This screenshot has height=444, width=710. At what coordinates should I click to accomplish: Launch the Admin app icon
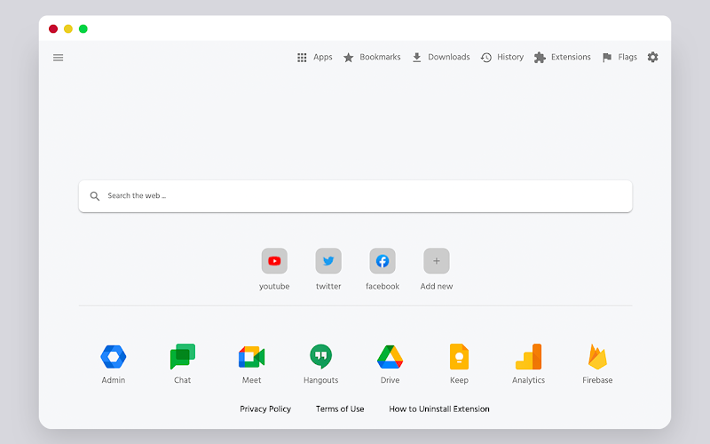pyautogui.click(x=114, y=357)
